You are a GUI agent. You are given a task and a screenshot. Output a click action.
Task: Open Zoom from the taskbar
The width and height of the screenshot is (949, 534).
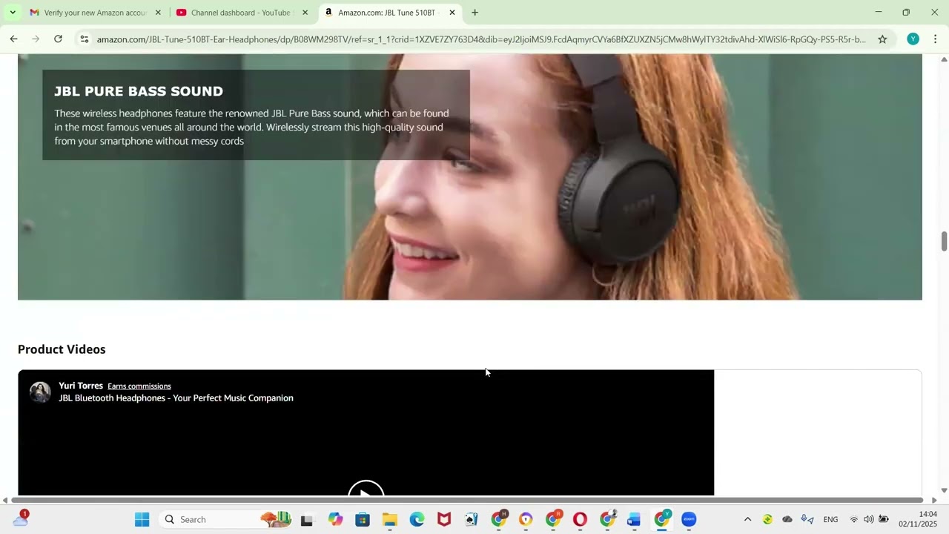[x=689, y=519]
